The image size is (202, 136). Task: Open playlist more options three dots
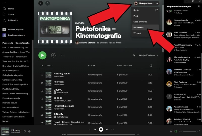tap(61, 55)
